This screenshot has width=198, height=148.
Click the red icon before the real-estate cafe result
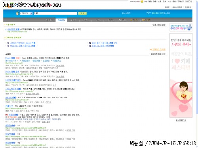point(6,115)
